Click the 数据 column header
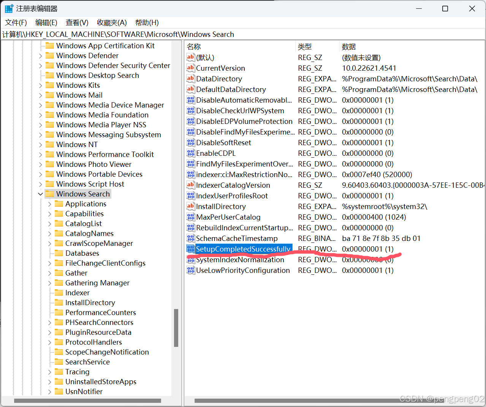 coord(412,46)
